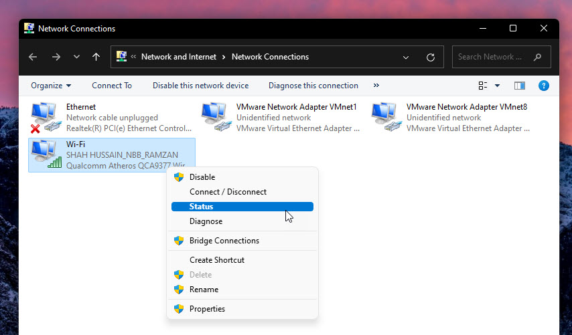The width and height of the screenshot is (572, 335).
Task: Click 'Diagnose this connection'
Action: click(x=313, y=86)
